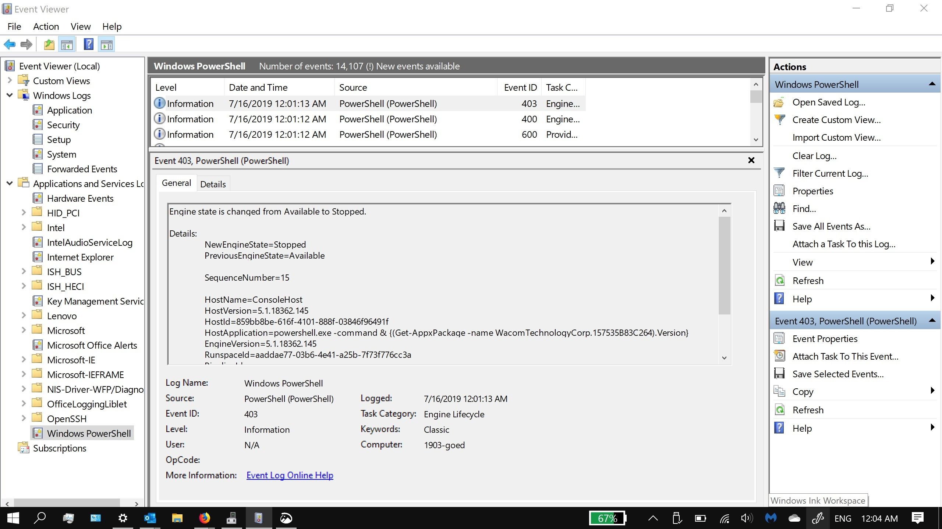Click the Attach Task To This Event icon
The height and width of the screenshot is (529, 942).
click(x=779, y=356)
